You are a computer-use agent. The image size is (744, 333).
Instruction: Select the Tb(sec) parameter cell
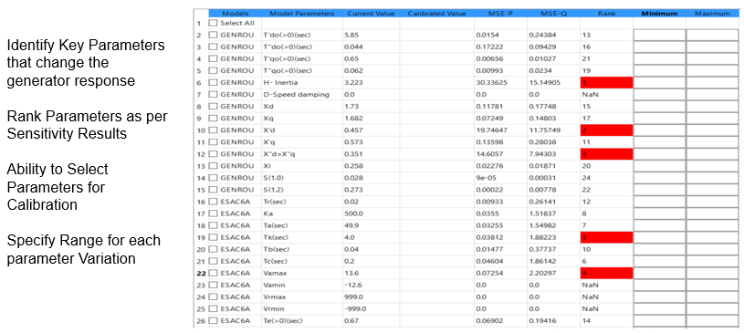pos(302,249)
